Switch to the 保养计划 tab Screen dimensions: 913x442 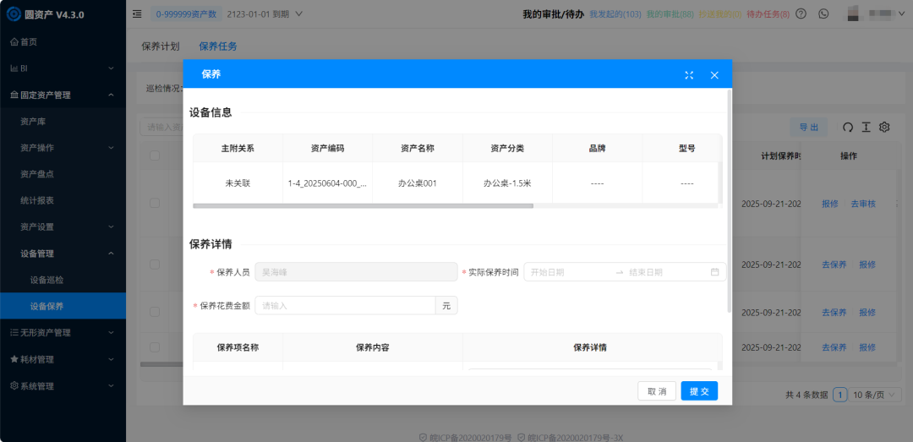pyautogui.click(x=161, y=46)
